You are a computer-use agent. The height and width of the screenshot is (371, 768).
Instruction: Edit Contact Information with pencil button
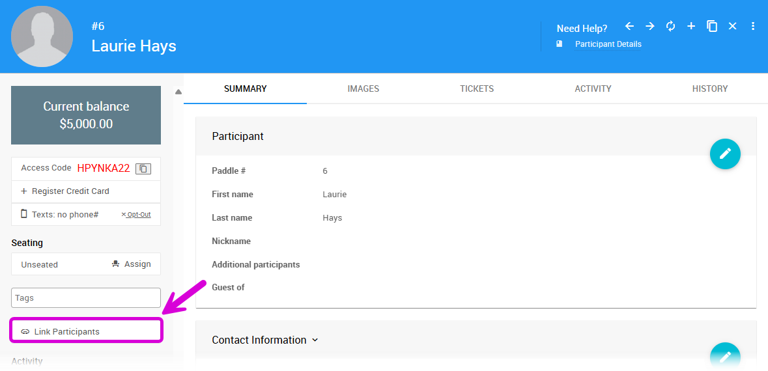click(x=724, y=357)
